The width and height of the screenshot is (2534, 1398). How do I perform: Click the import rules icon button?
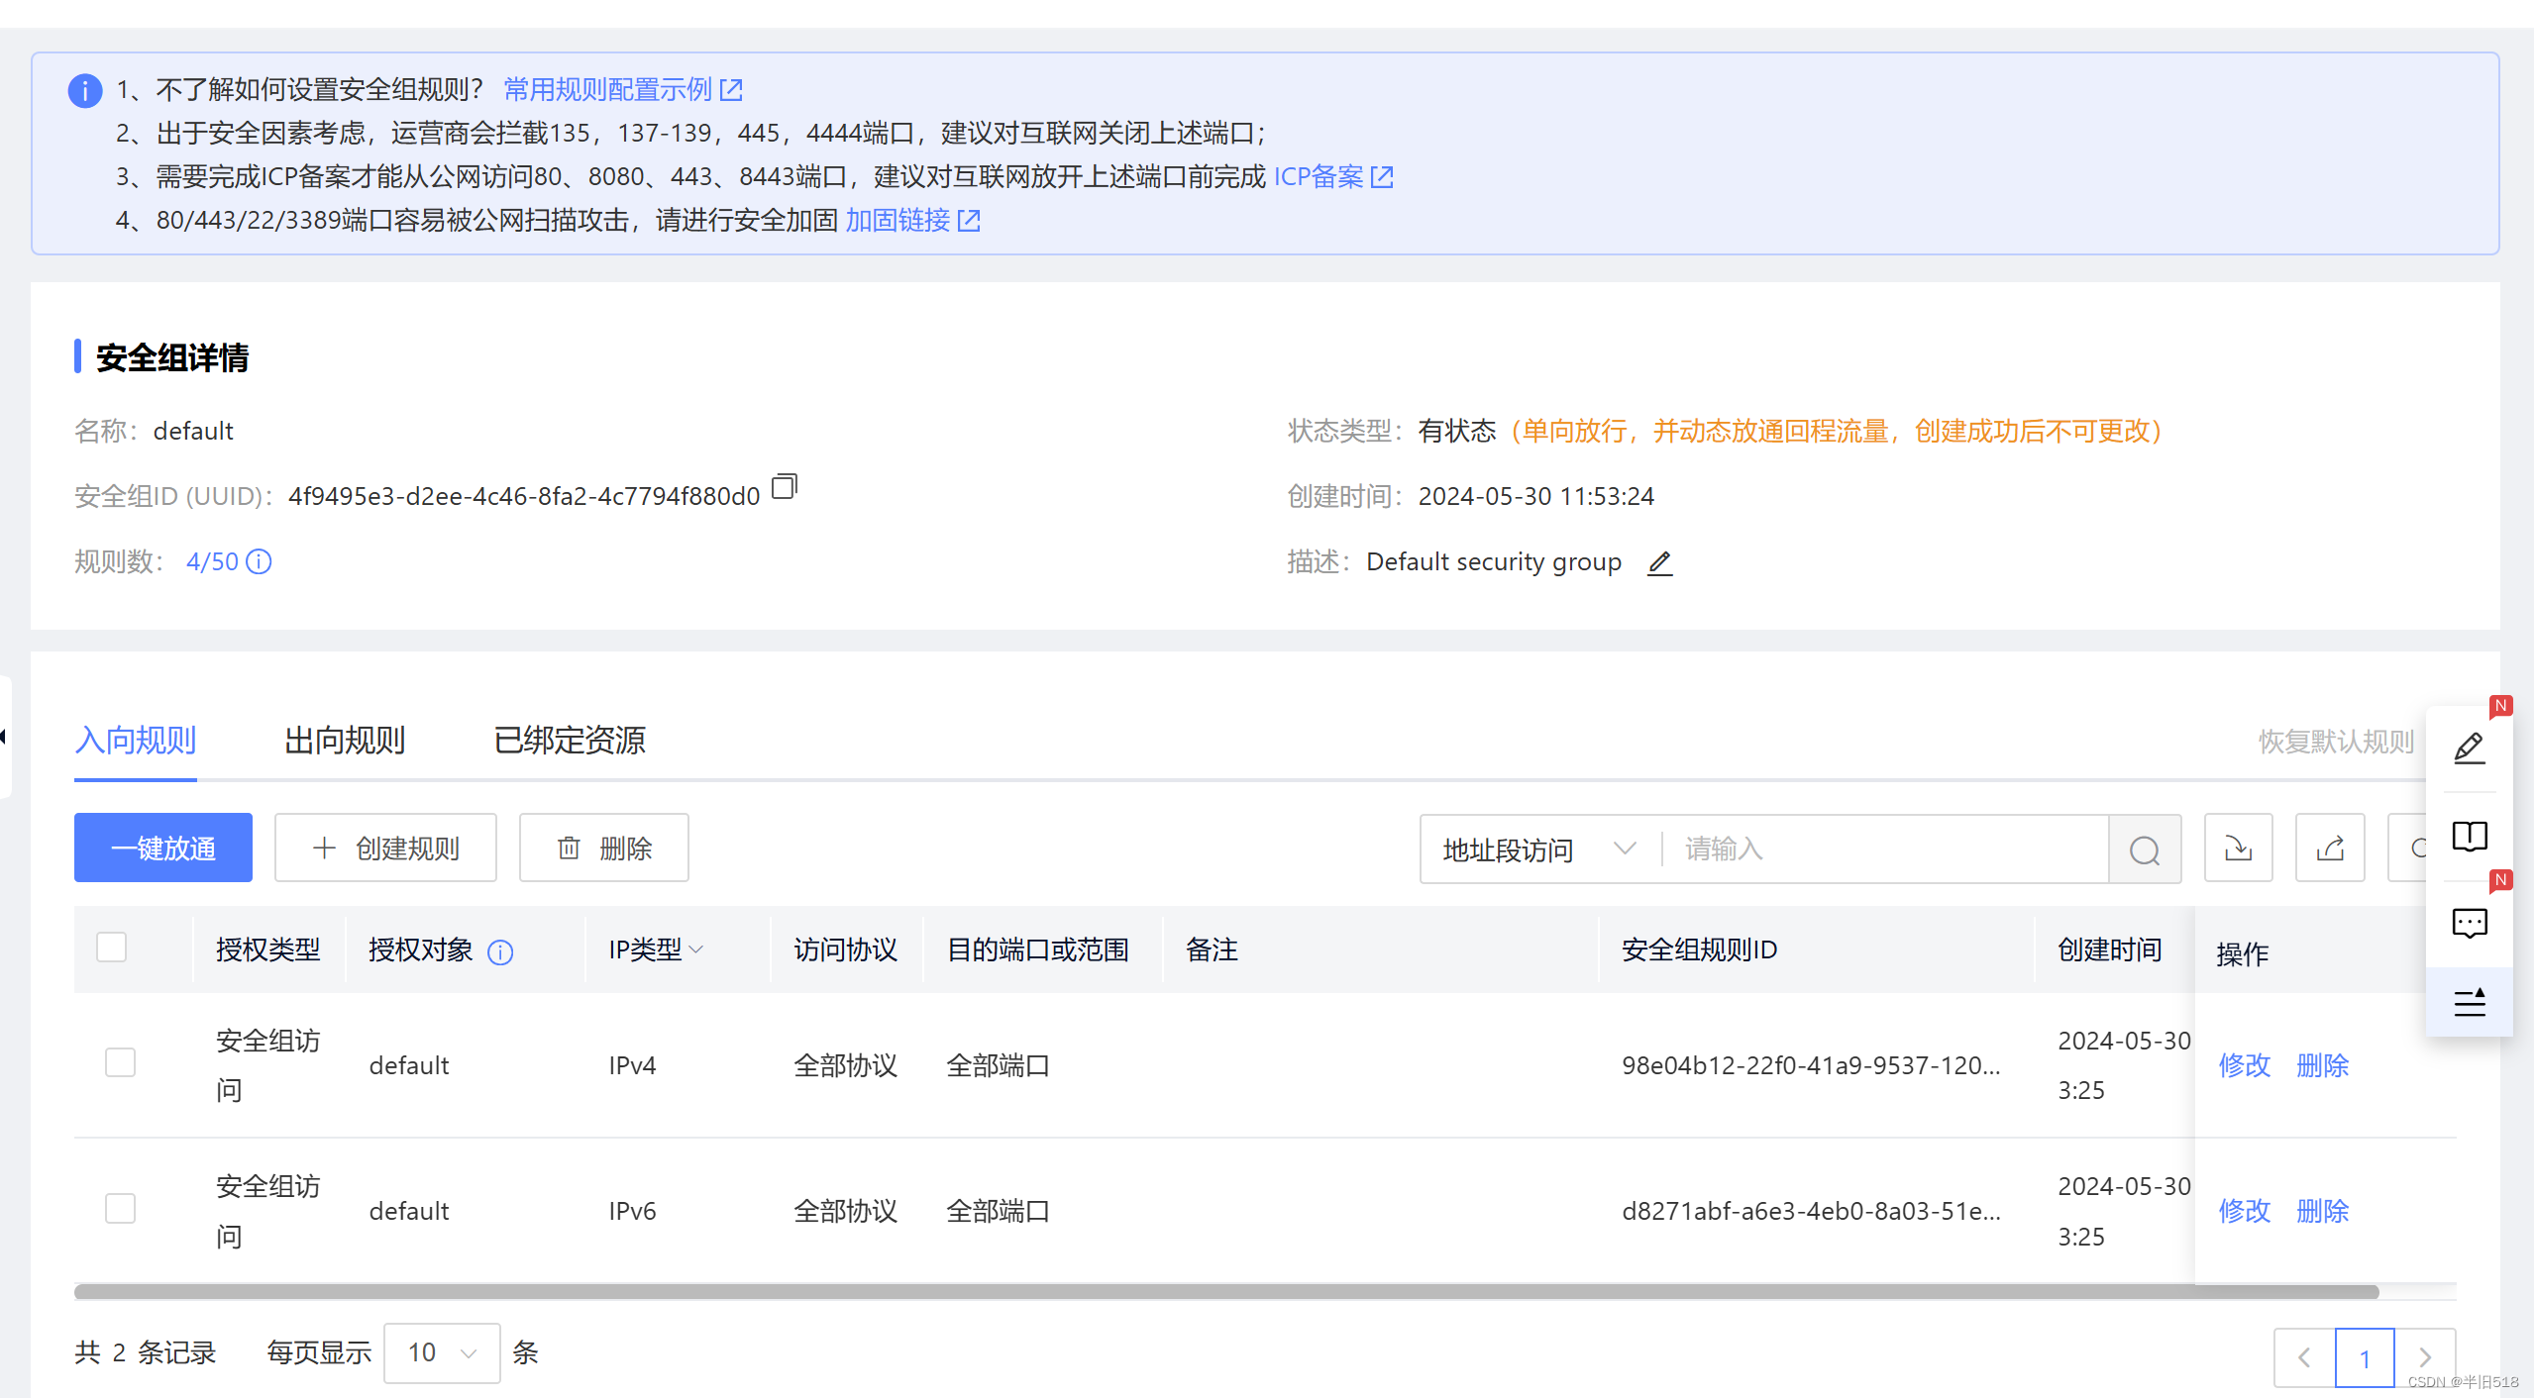coord(2238,849)
